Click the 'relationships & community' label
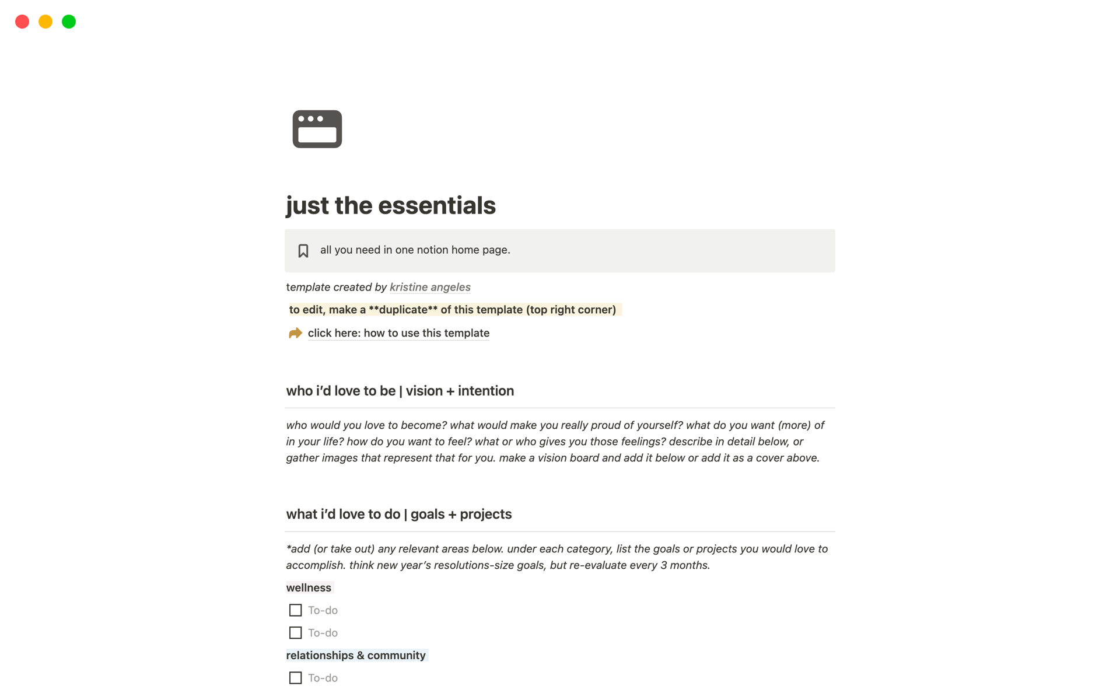 356,655
